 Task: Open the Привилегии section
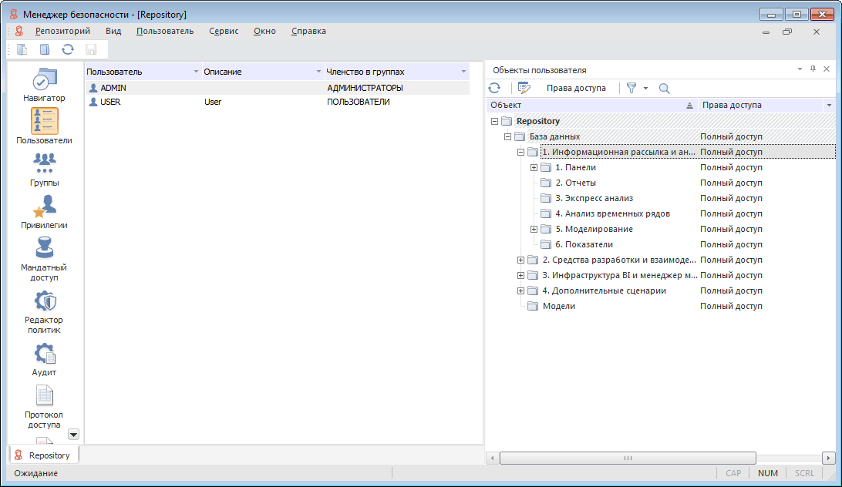point(44,211)
